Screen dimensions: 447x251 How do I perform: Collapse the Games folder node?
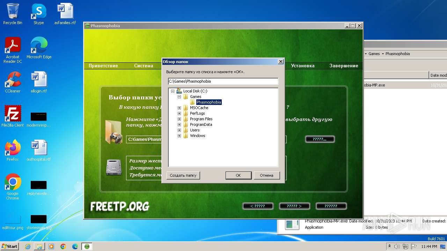(x=179, y=97)
